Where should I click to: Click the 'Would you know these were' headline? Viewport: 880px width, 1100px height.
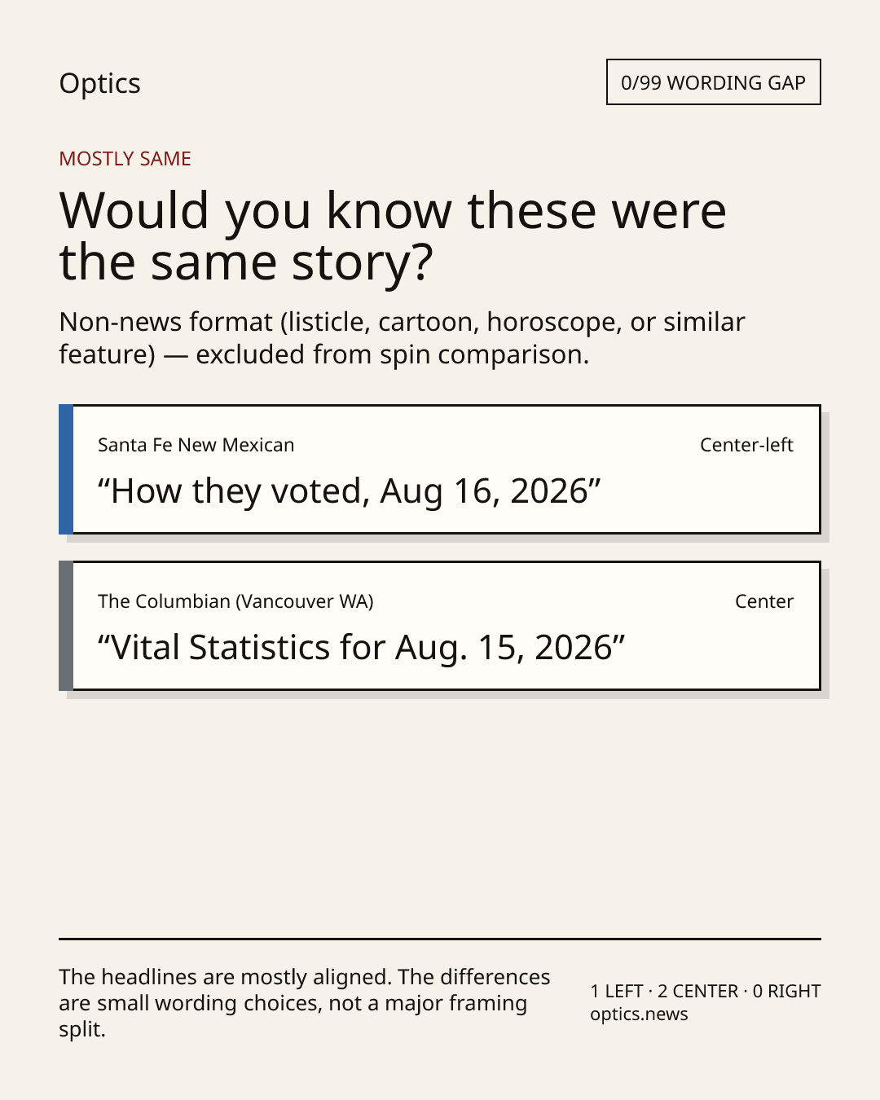point(393,210)
